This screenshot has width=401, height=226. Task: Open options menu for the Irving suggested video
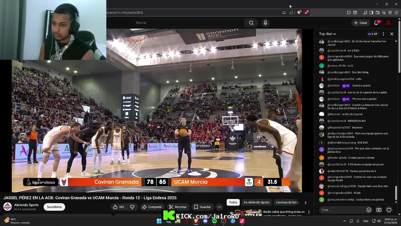coord(309,213)
